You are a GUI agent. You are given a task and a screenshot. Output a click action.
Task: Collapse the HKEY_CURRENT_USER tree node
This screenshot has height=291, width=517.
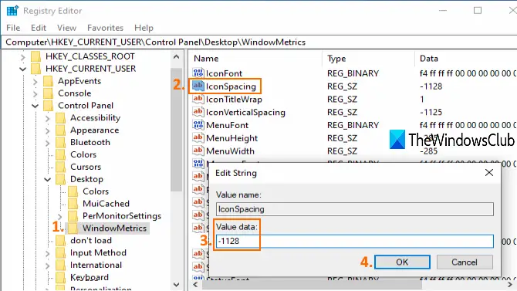22,69
